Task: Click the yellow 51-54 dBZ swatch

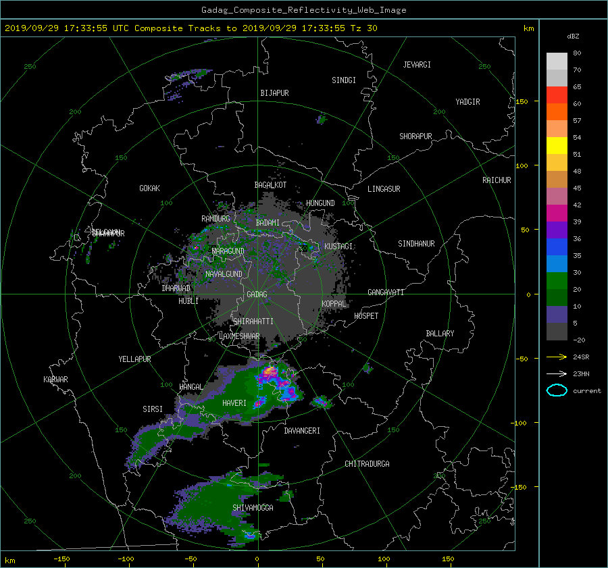Action: coord(557,146)
